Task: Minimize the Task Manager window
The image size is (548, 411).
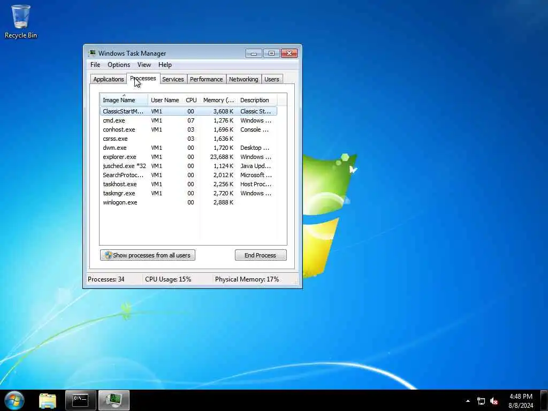Action: click(254, 53)
